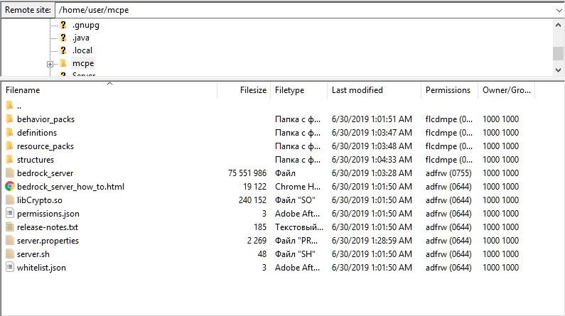Select the server.properties filename
The width and height of the screenshot is (565, 316).
click(48, 241)
